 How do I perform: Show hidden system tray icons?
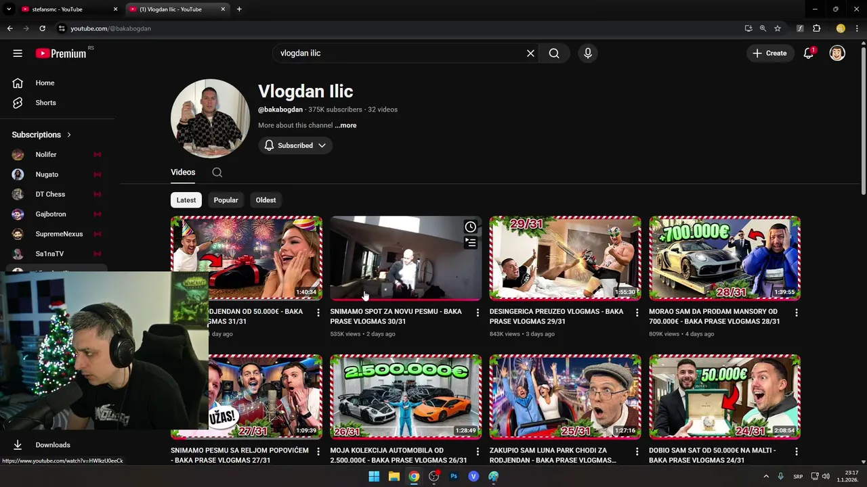[766, 476]
